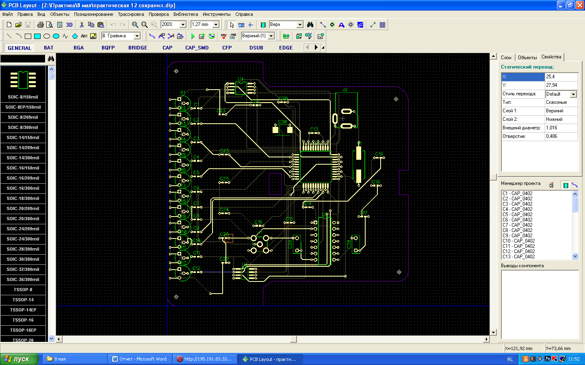Open the Верхний (1) signal layer dropdown
Viewport: 585px width, 365px height.
271,36
